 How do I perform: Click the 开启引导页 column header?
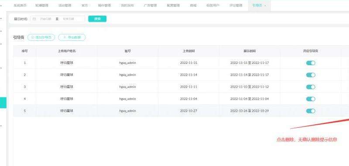click(x=311, y=51)
